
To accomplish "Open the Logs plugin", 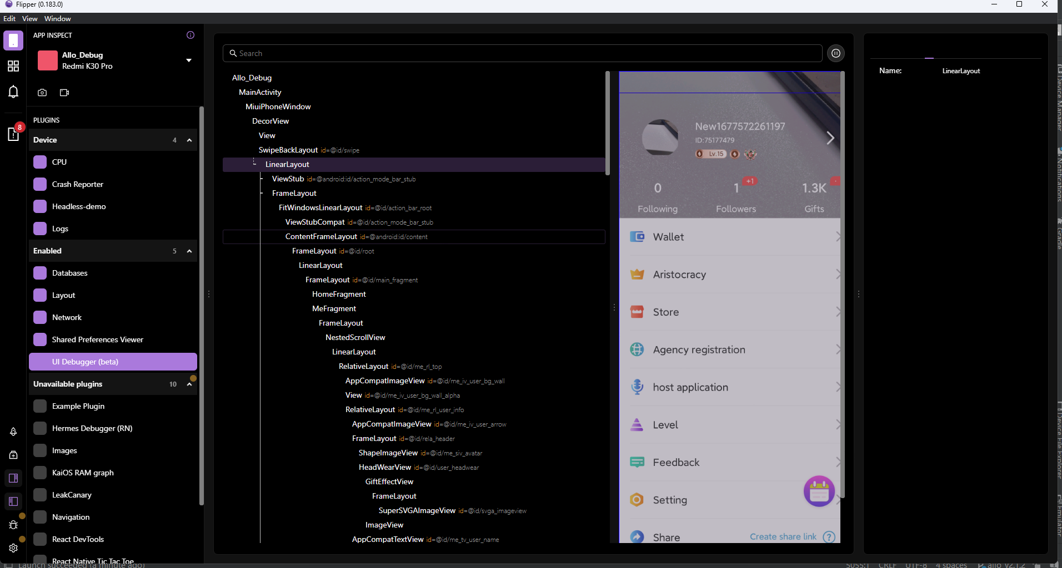I will tap(113, 229).
